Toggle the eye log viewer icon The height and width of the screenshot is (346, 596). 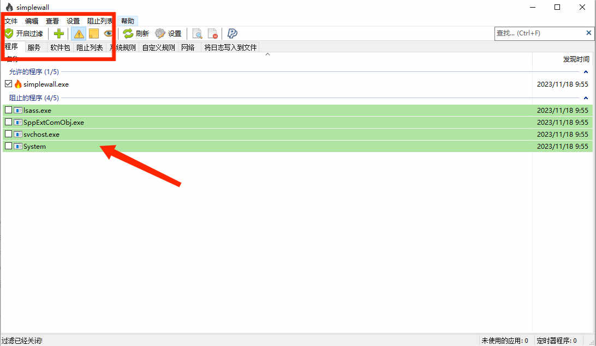(x=108, y=33)
